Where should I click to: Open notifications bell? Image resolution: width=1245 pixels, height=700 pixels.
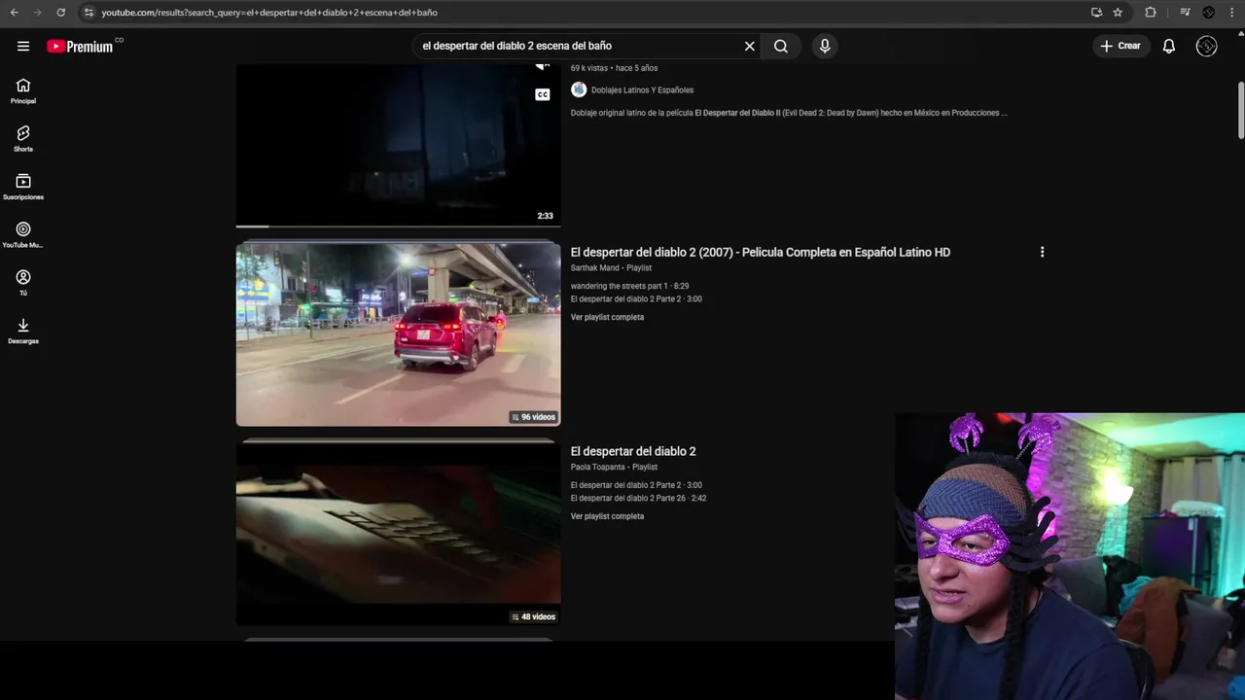pyautogui.click(x=1169, y=46)
